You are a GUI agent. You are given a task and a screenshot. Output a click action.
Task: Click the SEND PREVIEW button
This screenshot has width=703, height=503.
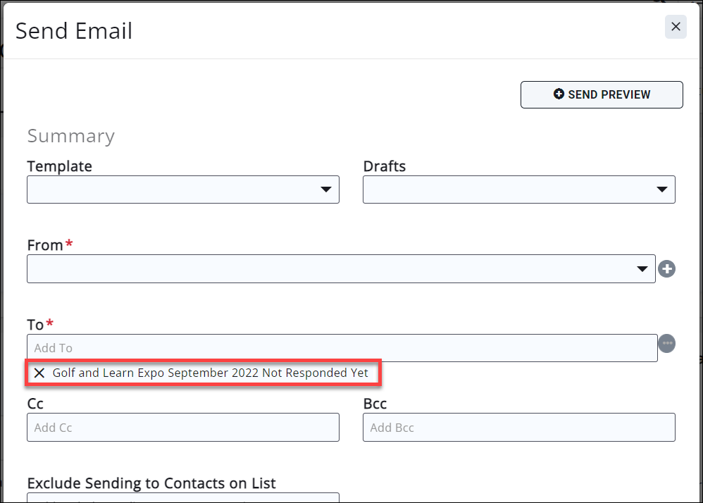(602, 94)
